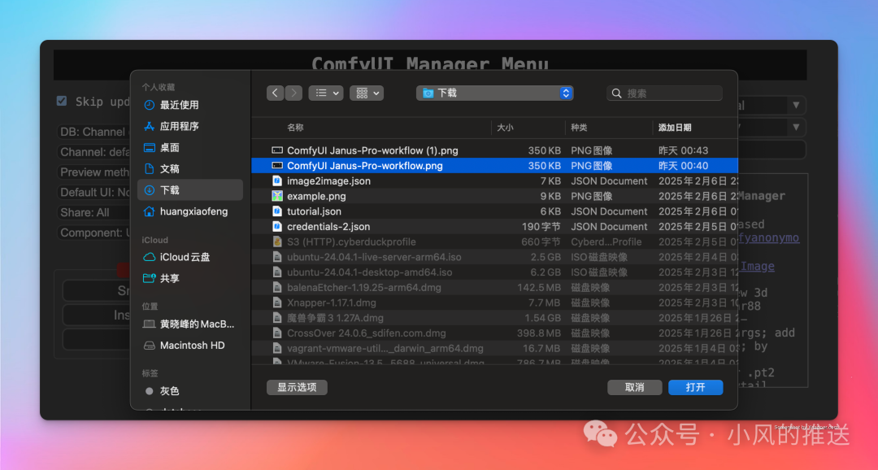
Task: Open huangxiaofeng home folder in sidebar
Action: click(190, 211)
